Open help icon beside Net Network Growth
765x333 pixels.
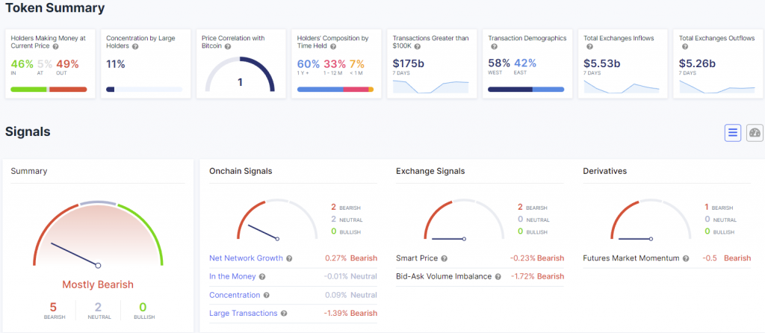pyautogui.click(x=289, y=258)
